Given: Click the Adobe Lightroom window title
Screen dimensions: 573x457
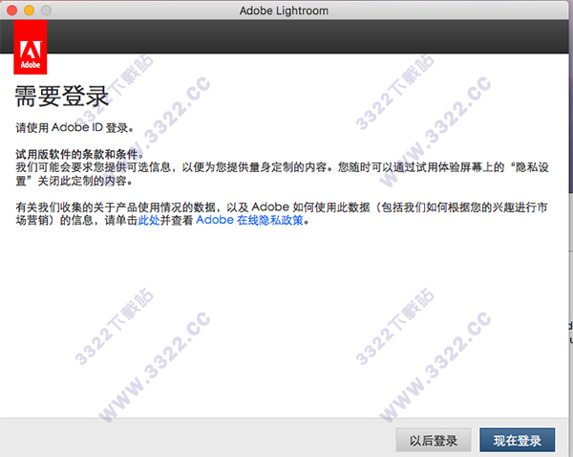Looking at the screenshot, I should tap(284, 11).
